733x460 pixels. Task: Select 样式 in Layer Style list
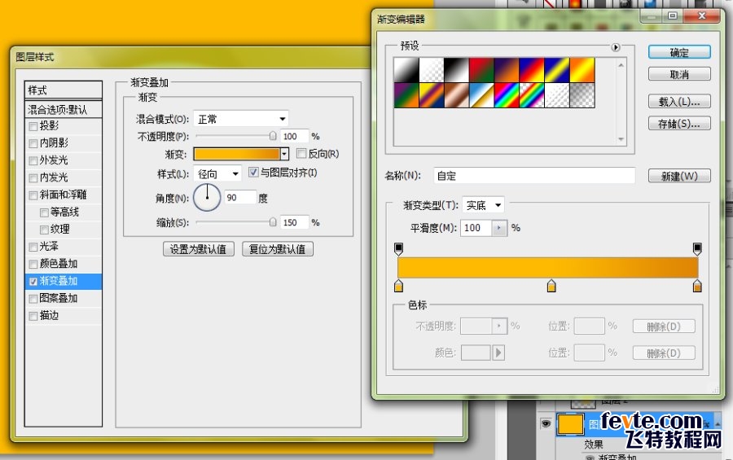click(x=63, y=90)
